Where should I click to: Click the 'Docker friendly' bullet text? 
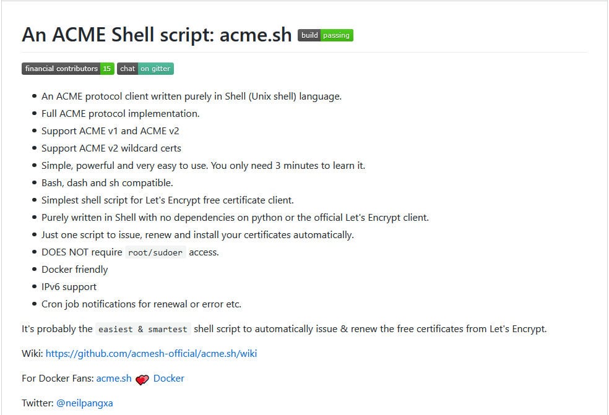tap(74, 270)
